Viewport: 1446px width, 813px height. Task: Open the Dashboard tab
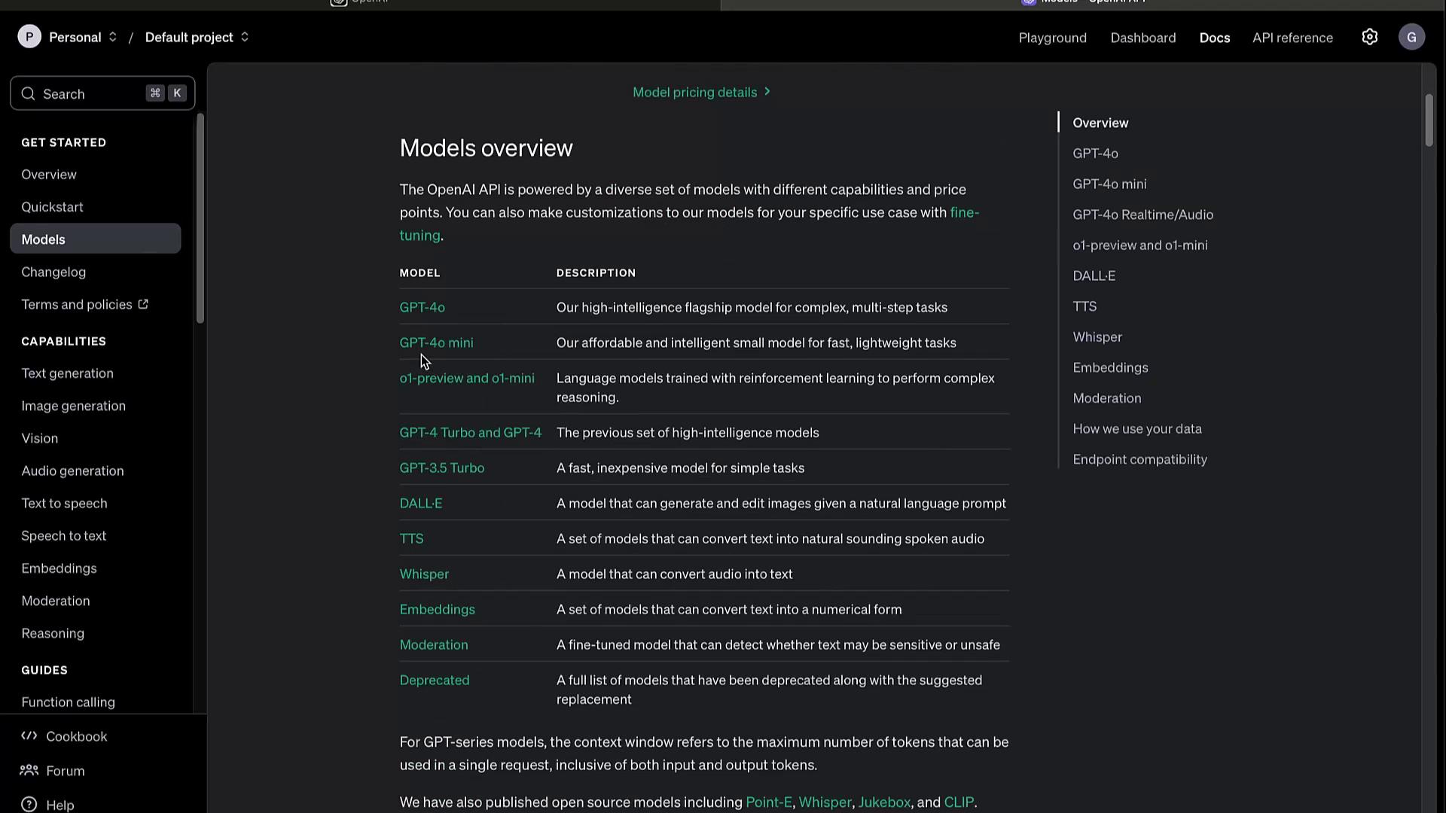click(1142, 38)
